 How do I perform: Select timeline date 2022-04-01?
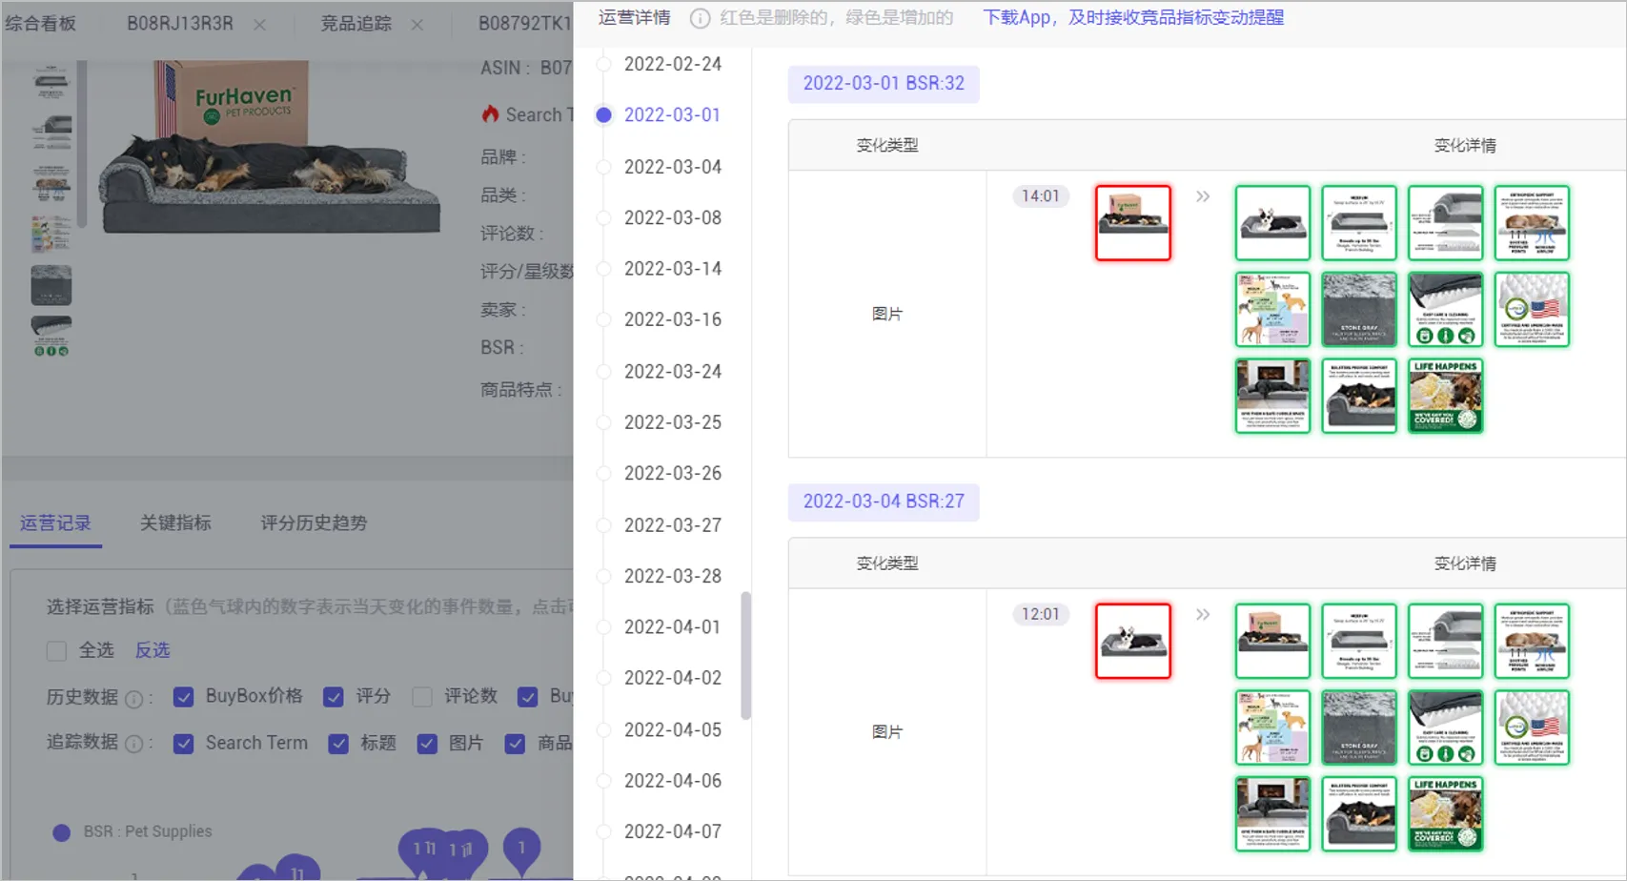click(673, 627)
